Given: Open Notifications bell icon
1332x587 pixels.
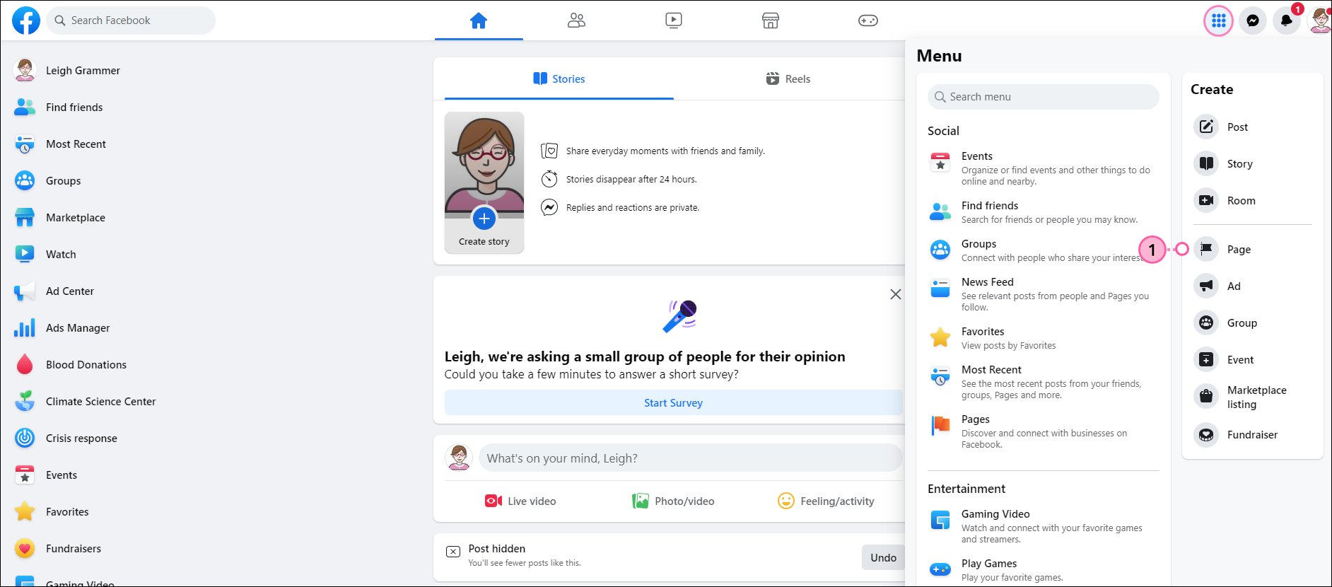Looking at the screenshot, I should [x=1287, y=21].
